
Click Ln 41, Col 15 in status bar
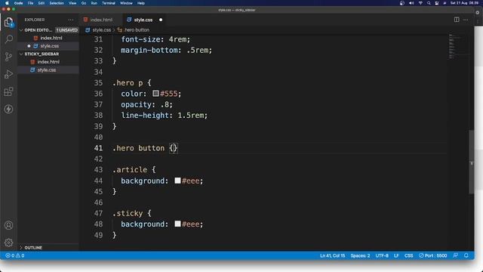332,255
